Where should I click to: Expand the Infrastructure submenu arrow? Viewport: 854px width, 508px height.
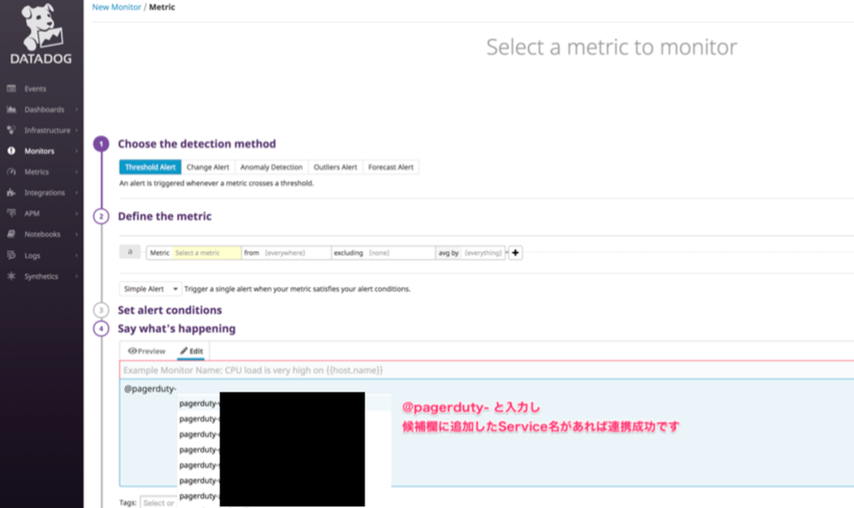[76, 130]
